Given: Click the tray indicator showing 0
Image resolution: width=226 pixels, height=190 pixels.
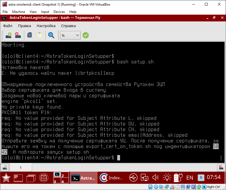Looking at the screenshot, I should click(201, 178).
